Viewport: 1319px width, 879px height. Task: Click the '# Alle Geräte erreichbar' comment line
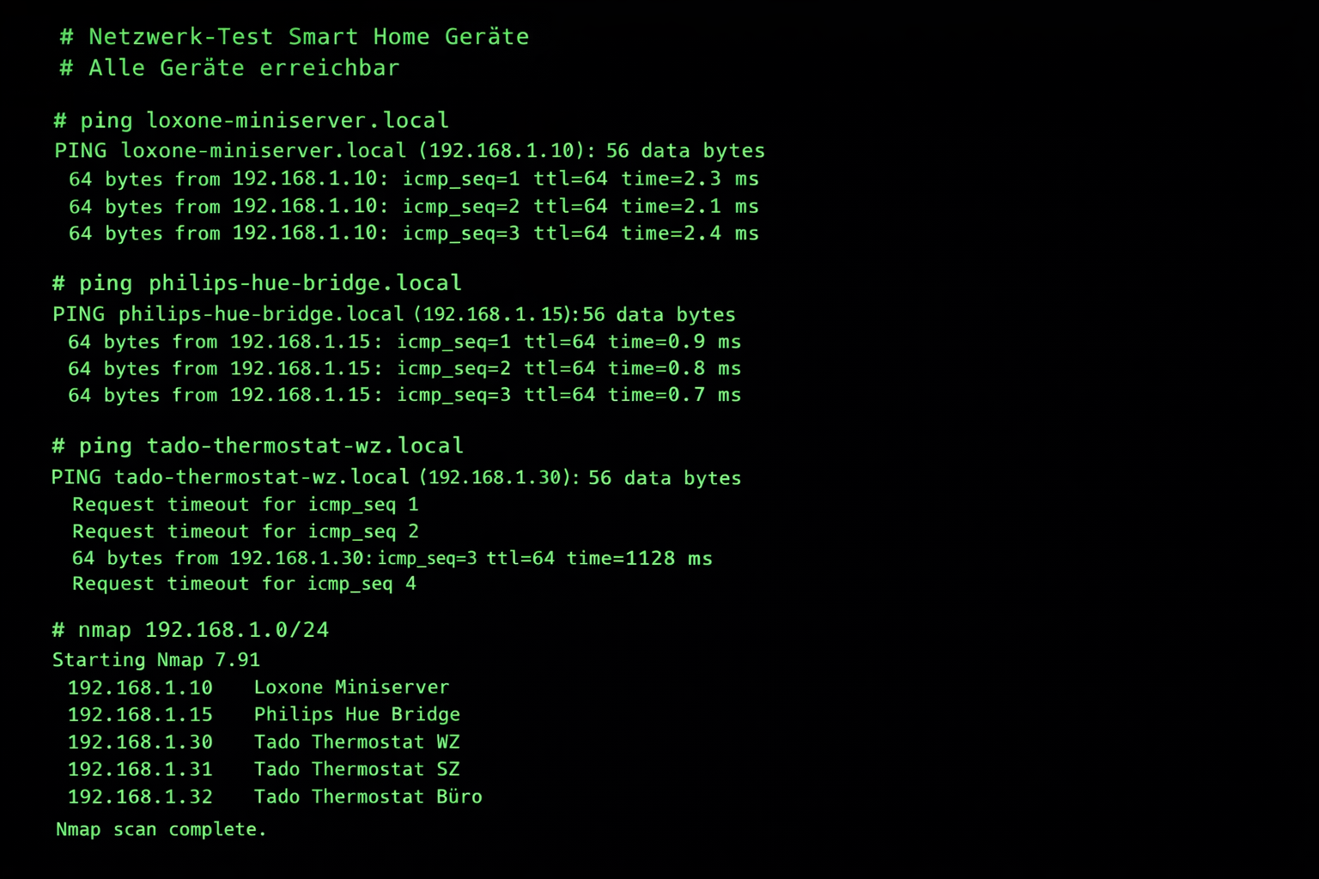(229, 68)
